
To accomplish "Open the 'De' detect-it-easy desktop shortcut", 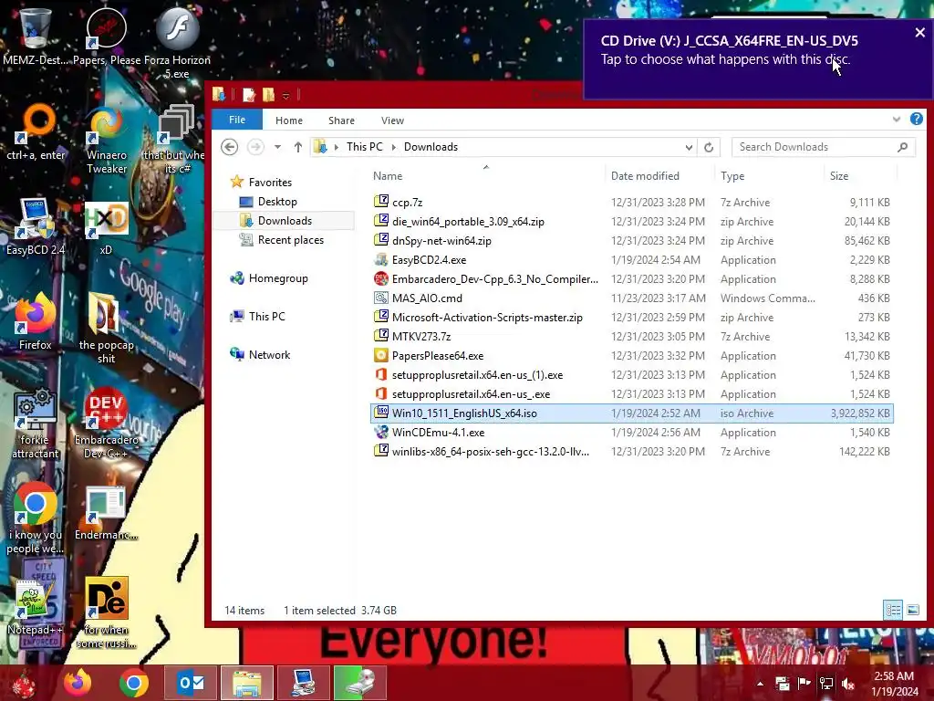I will tap(106, 612).
